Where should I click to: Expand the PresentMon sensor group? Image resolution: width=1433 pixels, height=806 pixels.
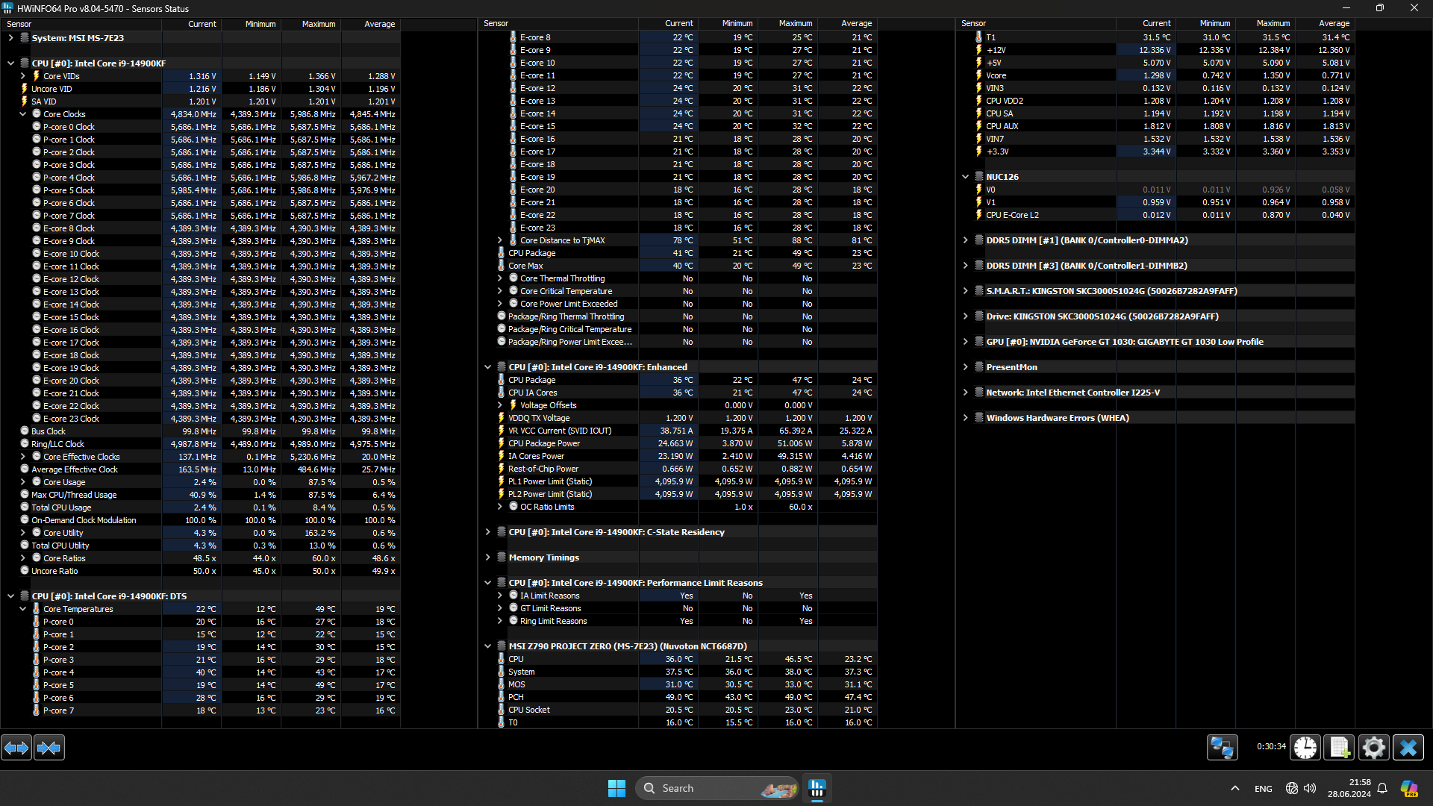(x=966, y=367)
